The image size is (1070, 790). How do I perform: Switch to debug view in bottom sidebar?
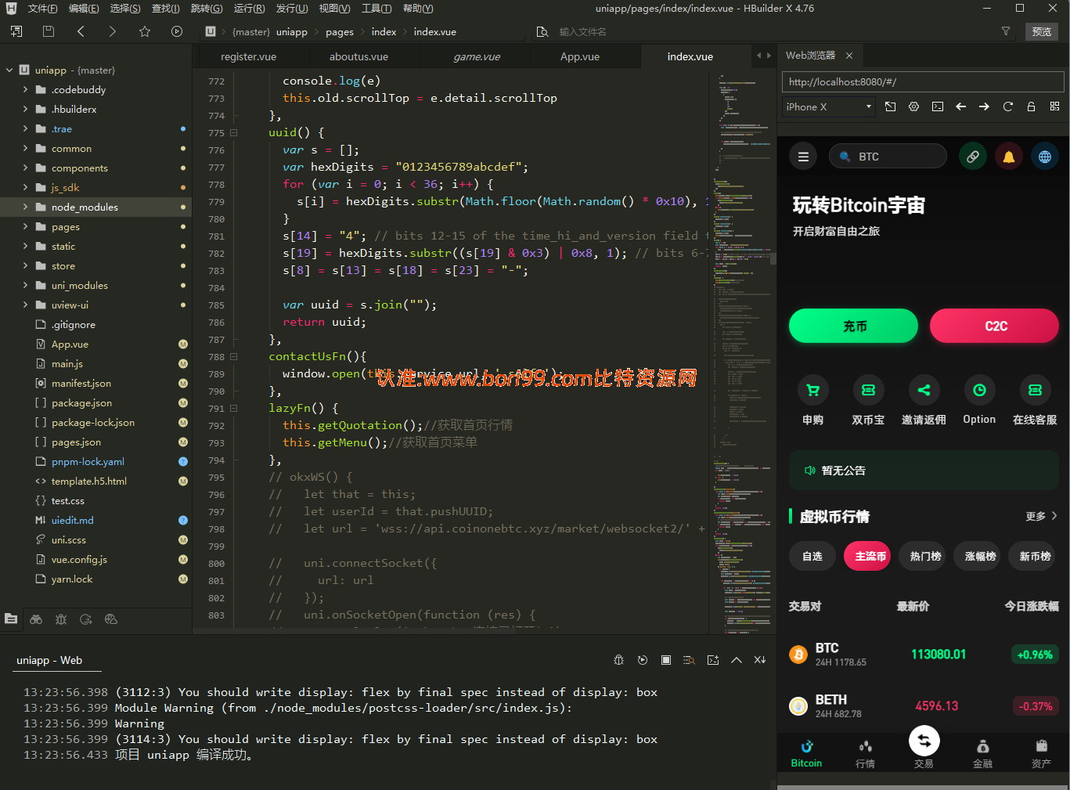[61, 619]
